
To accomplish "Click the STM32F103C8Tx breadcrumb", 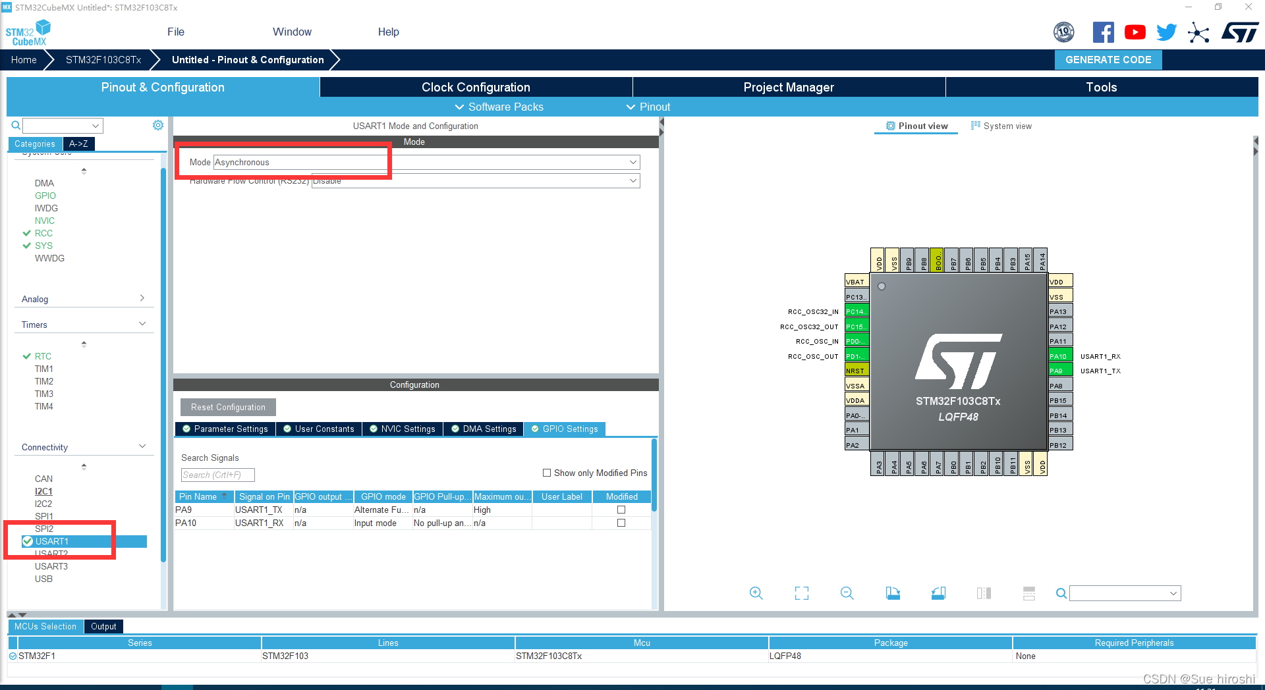I will pos(103,59).
